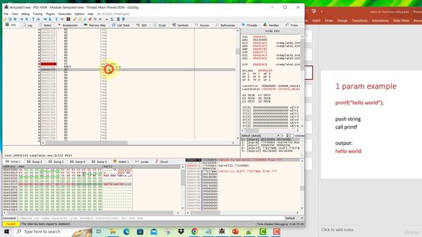Click the Step into toolbar icon
The width and height of the screenshot is (422, 237).
[33, 19]
